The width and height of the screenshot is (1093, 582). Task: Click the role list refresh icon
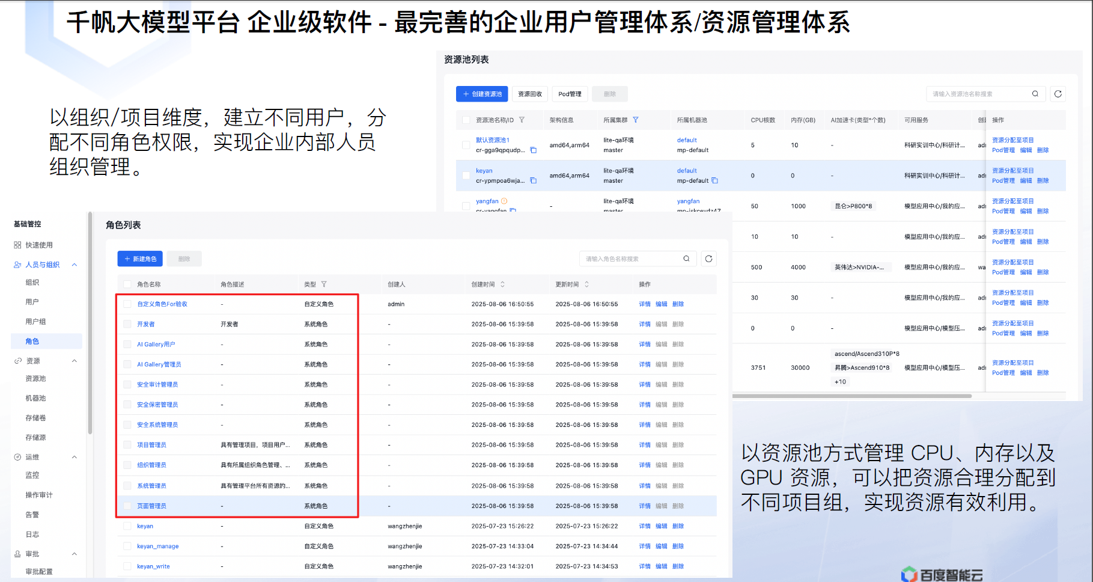click(708, 259)
